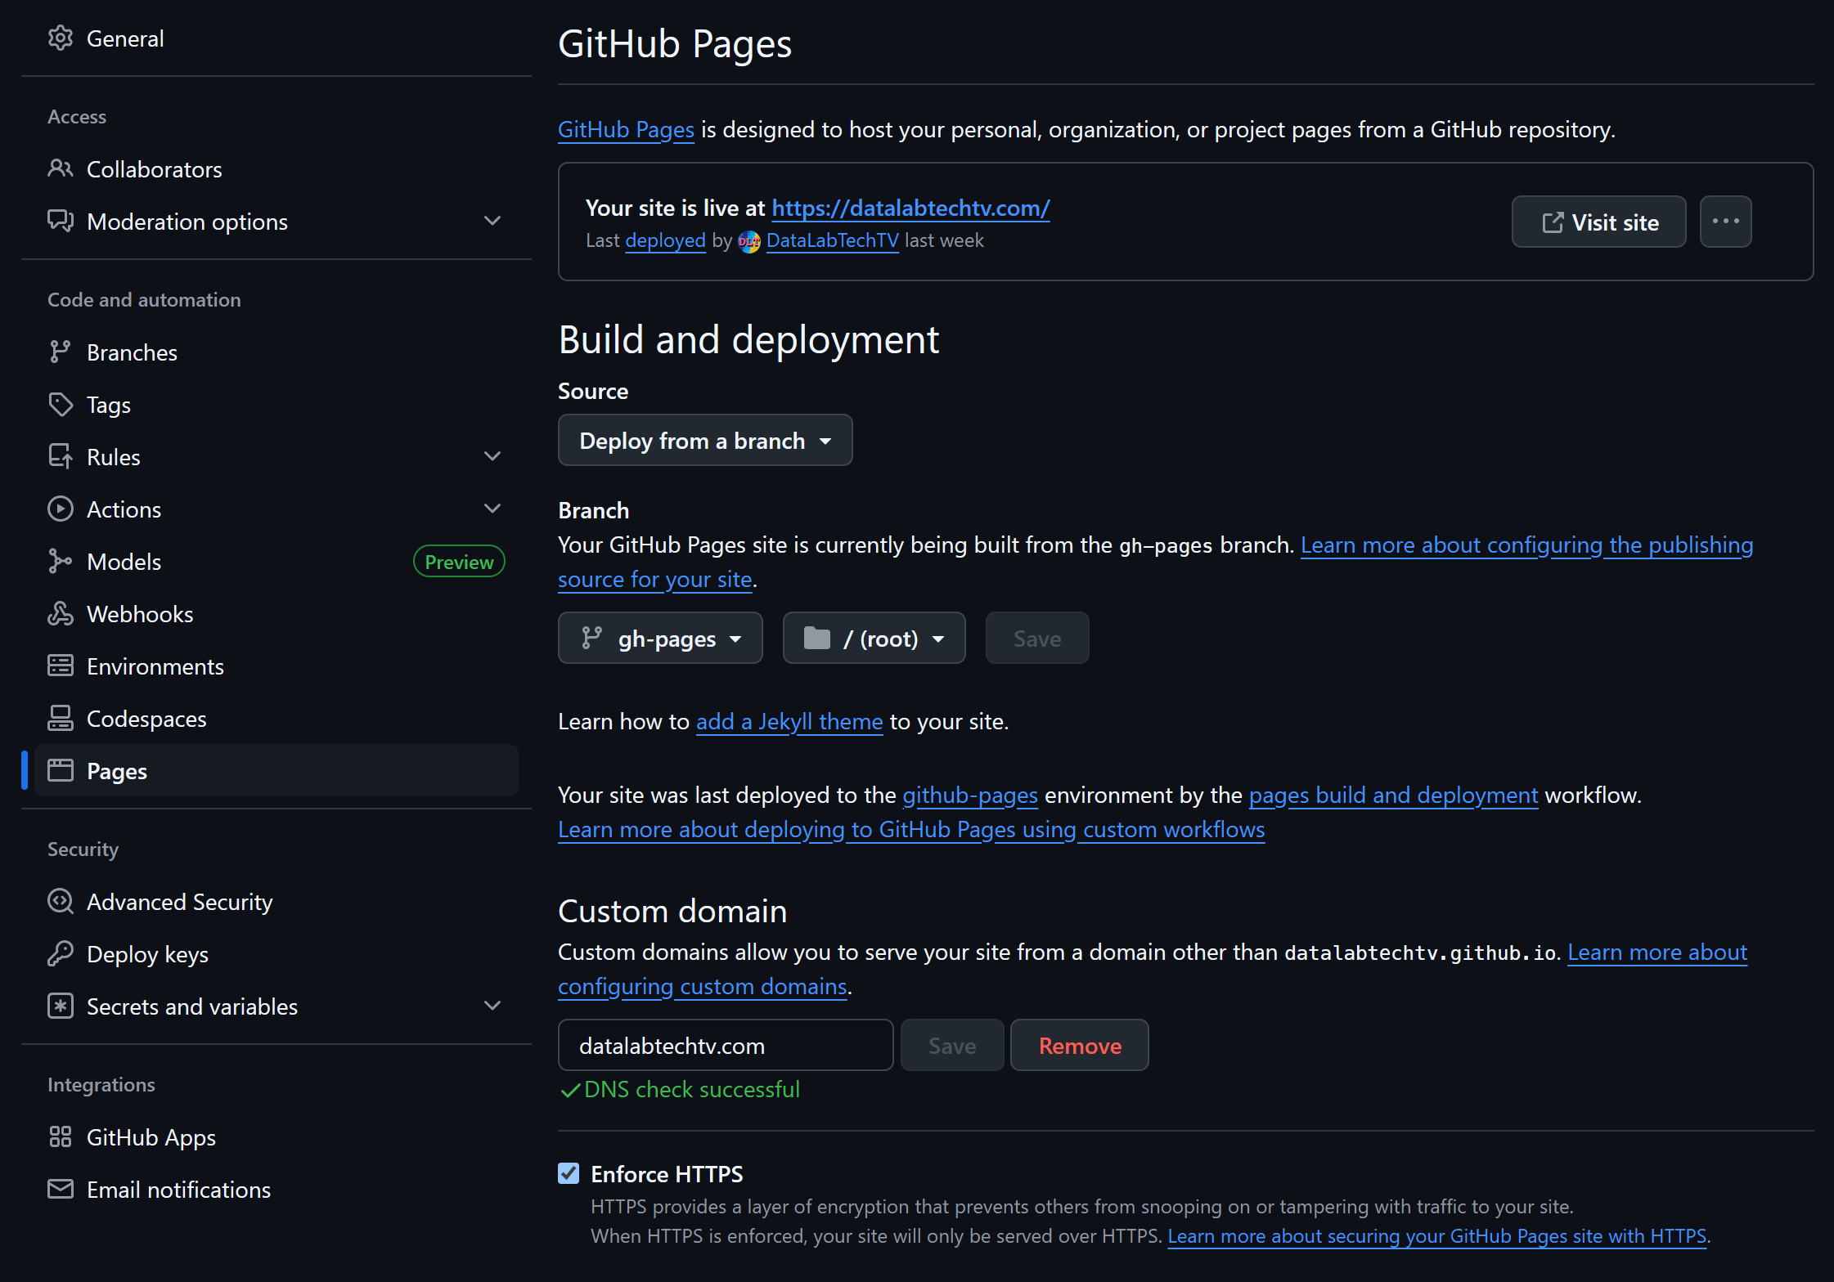Click the Branches git-branch icon
This screenshot has height=1282, width=1834.
61,352
